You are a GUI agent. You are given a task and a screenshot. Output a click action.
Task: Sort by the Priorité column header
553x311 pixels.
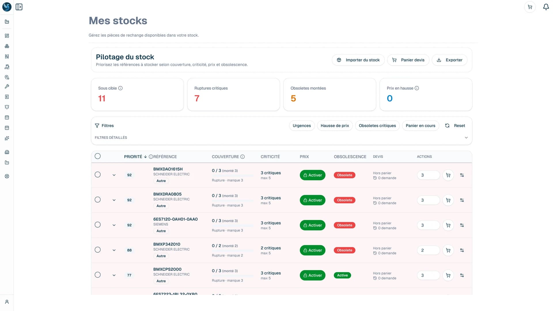tap(135, 157)
